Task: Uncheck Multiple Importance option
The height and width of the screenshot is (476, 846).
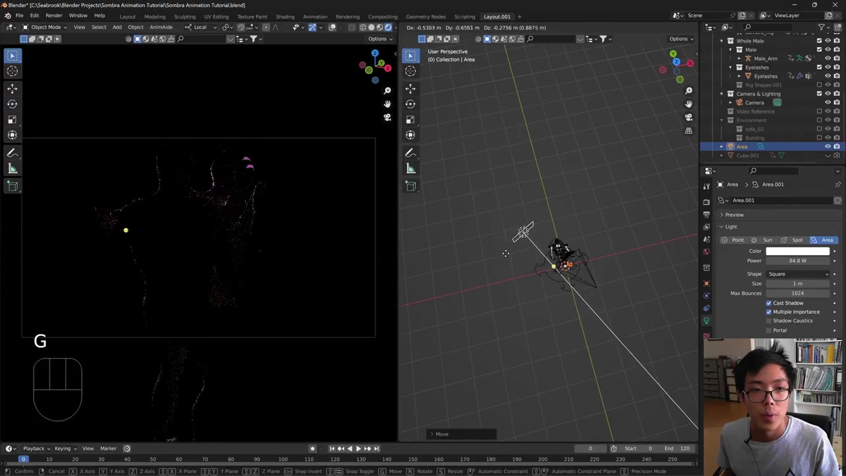Action: (x=769, y=312)
